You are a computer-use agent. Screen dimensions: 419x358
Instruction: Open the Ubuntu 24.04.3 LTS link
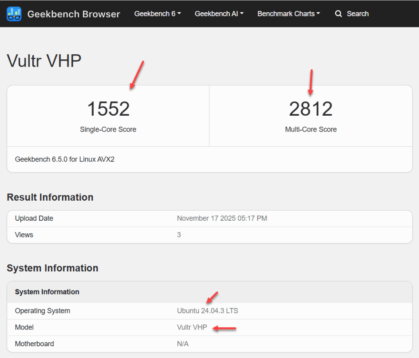(207, 311)
